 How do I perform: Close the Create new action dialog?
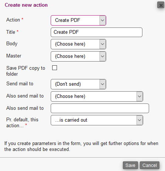pyautogui.click(x=161, y=5)
